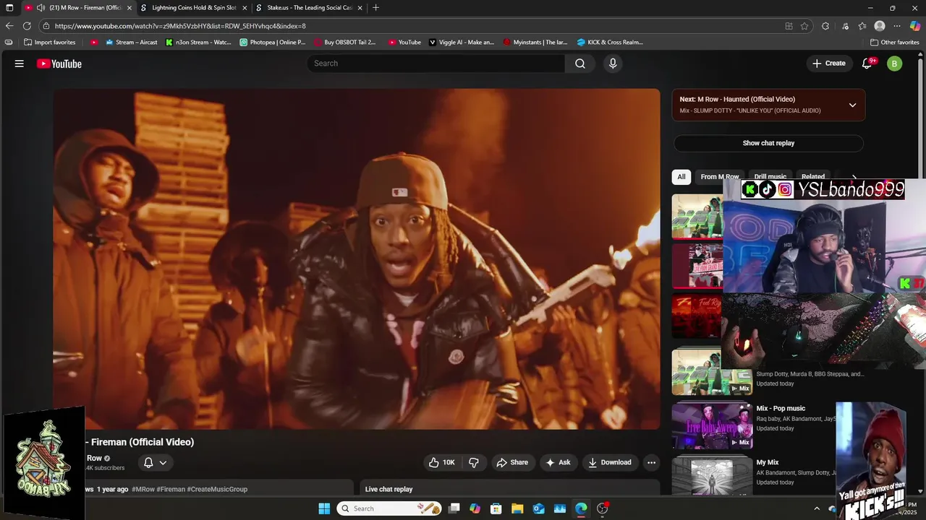Viewport: 926px width, 520px height.
Task: Switch to Lightning Coins Hold & Spin tab
Action: coord(194,8)
